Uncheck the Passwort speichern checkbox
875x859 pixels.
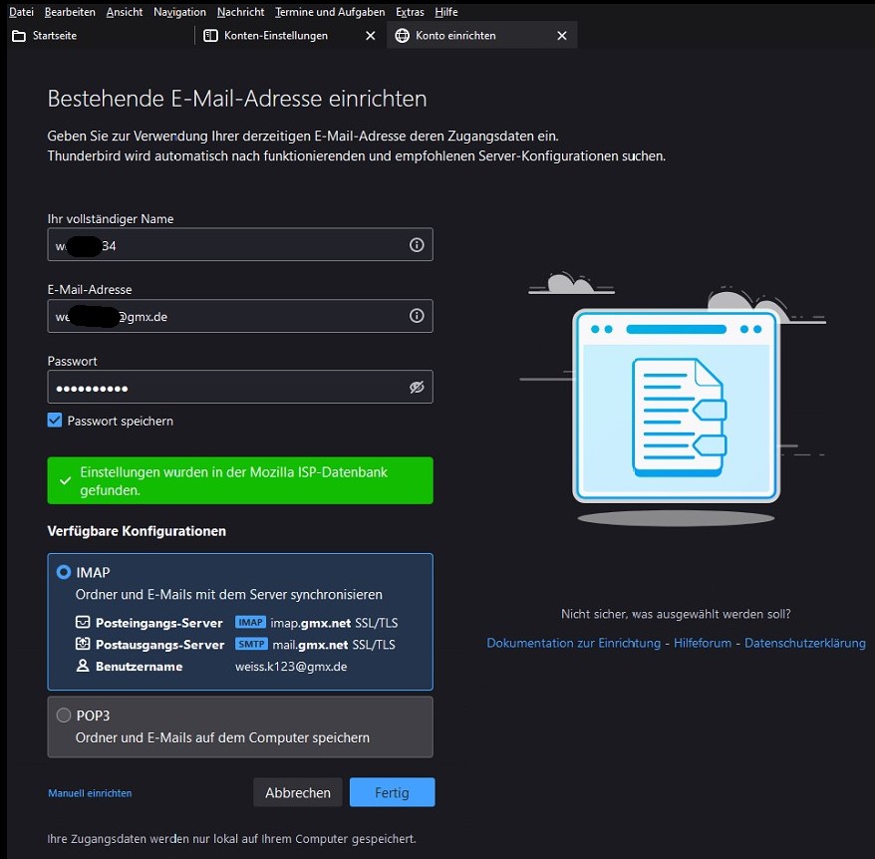coord(56,421)
